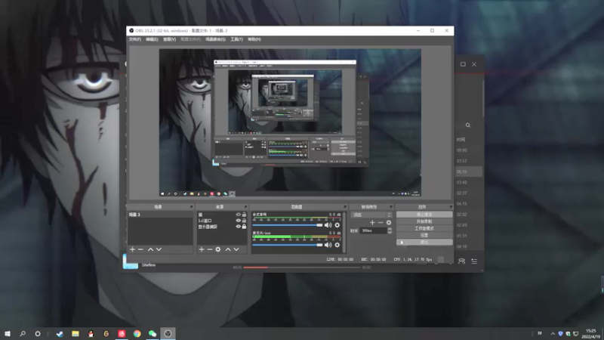The width and height of the screenshot is (604, 340).
Task: Click the transition duration field showing 300ms
Action: coord(373,230)
